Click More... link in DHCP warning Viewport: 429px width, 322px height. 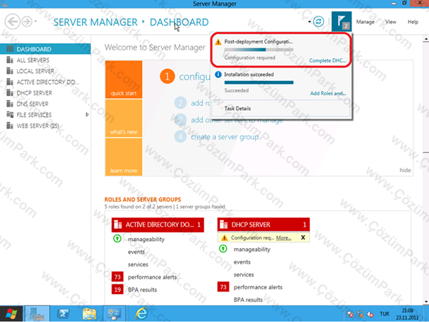[283, 238]
